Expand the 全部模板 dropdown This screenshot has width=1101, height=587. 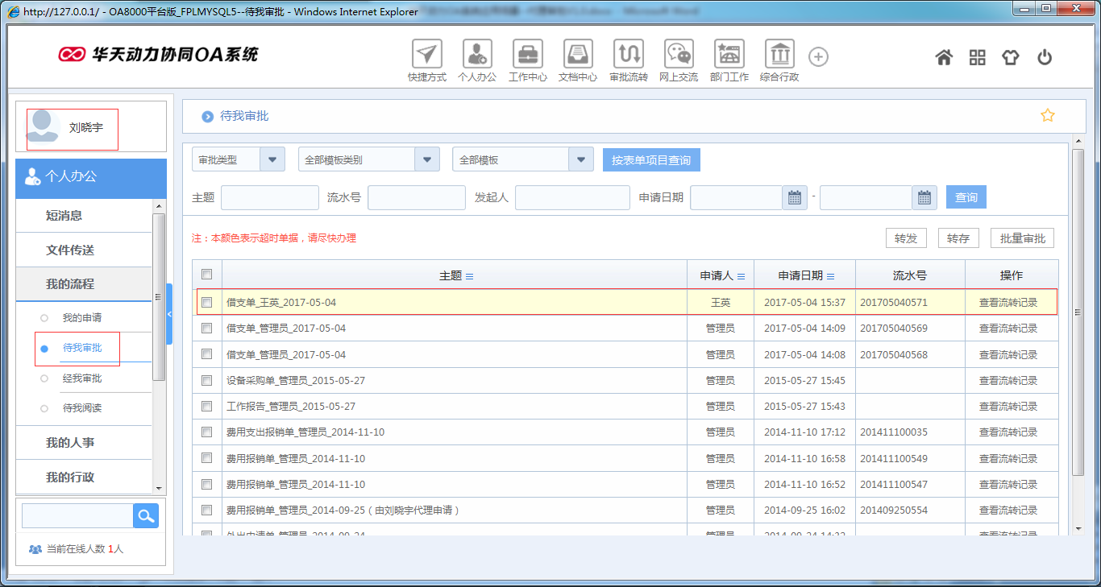click(580, 159)
